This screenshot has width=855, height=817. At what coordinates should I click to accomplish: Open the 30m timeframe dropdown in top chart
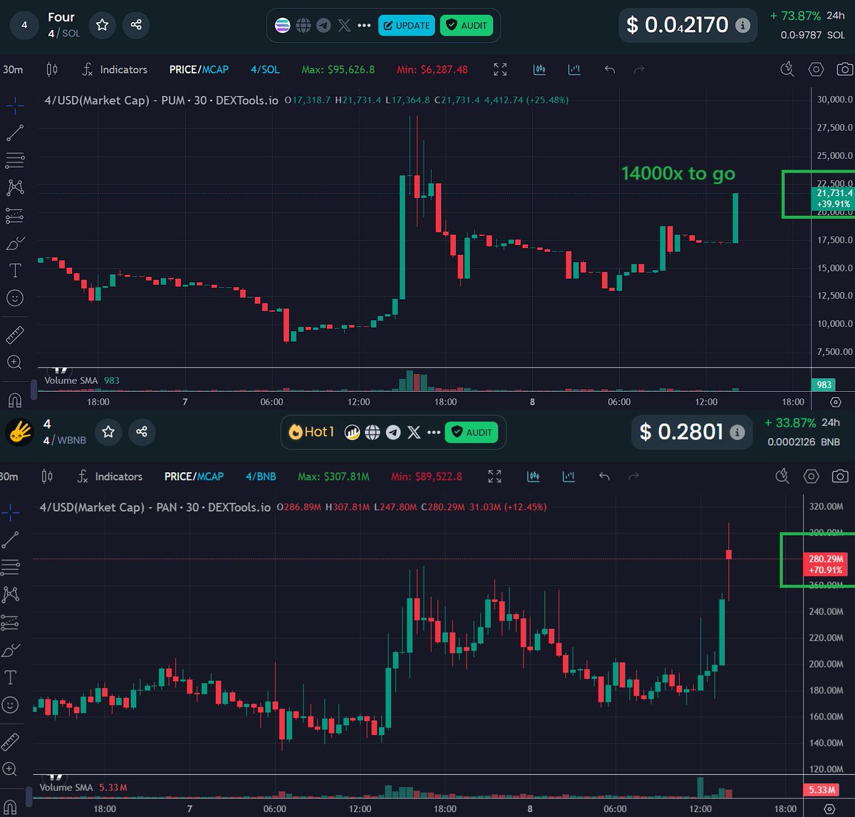point(13,69)
